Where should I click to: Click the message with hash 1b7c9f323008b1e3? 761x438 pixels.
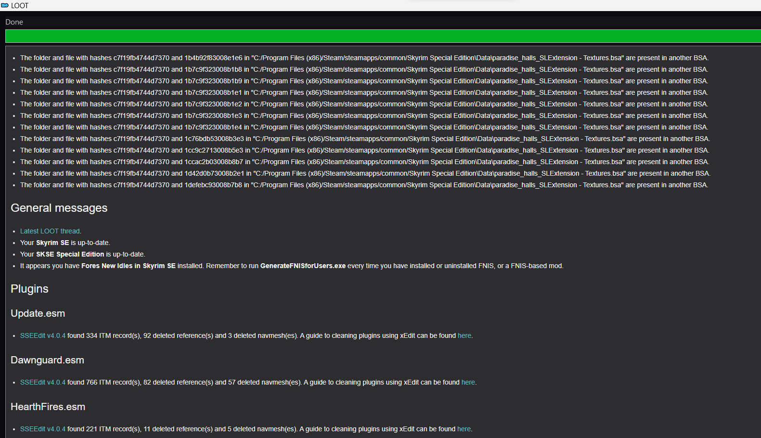[364, 116]
